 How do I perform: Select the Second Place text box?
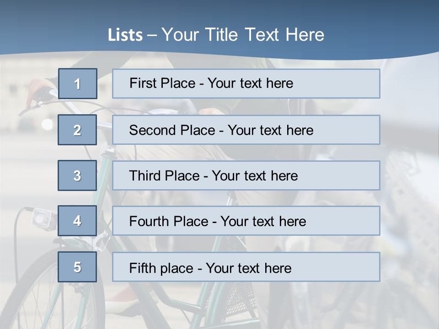(246, 130)
